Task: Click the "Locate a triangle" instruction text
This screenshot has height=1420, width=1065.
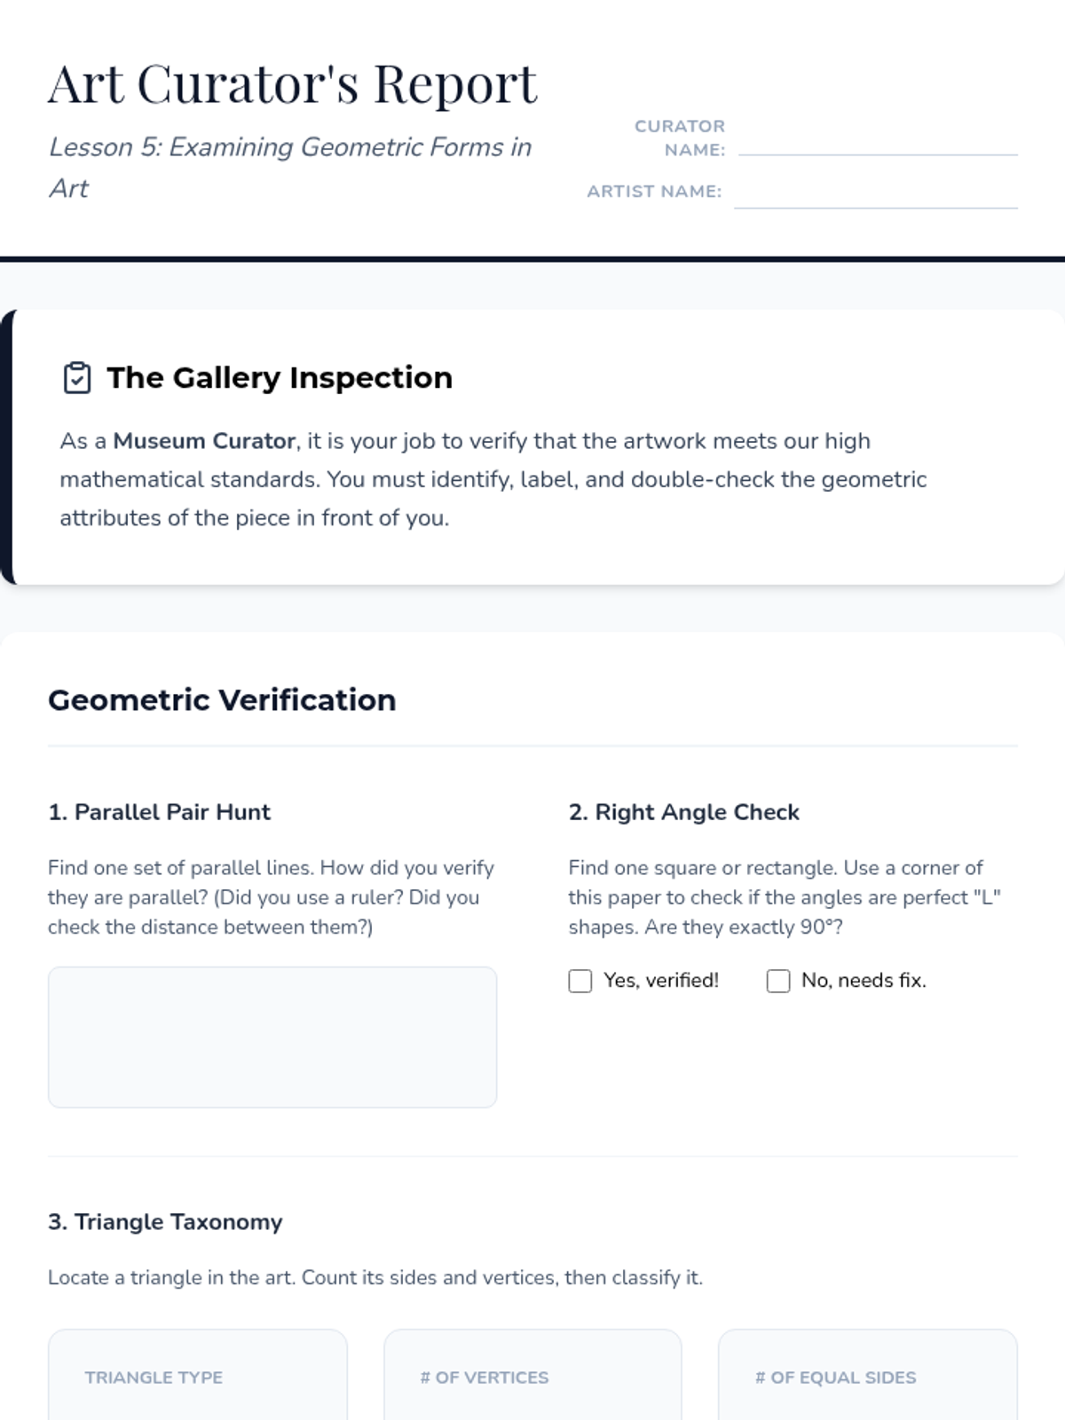Action: 375,1278
